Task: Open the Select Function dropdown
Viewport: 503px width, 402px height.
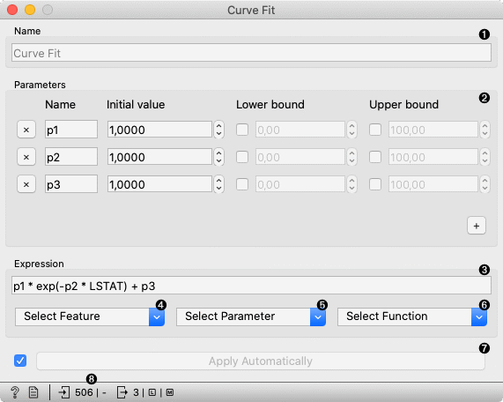Action: click(412, 316)
